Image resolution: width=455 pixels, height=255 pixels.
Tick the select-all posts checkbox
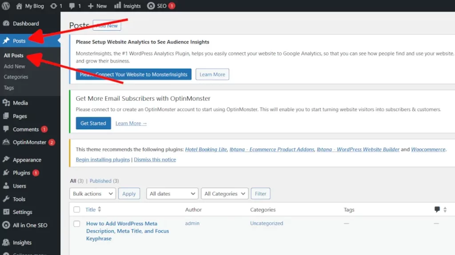[76, 209]
